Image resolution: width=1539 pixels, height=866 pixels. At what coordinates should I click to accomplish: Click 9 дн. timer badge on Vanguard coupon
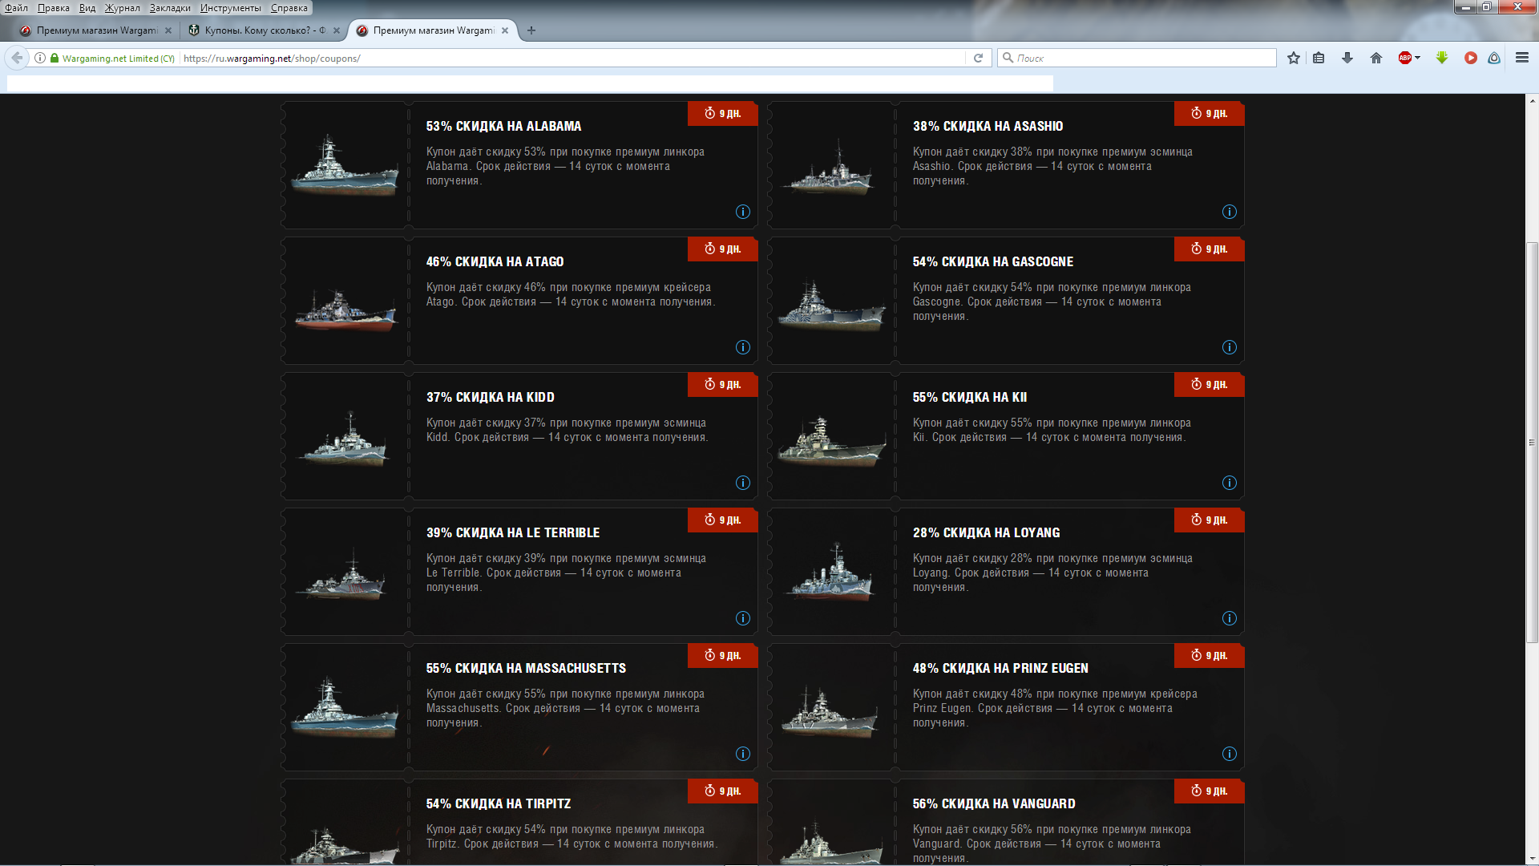1209,791
